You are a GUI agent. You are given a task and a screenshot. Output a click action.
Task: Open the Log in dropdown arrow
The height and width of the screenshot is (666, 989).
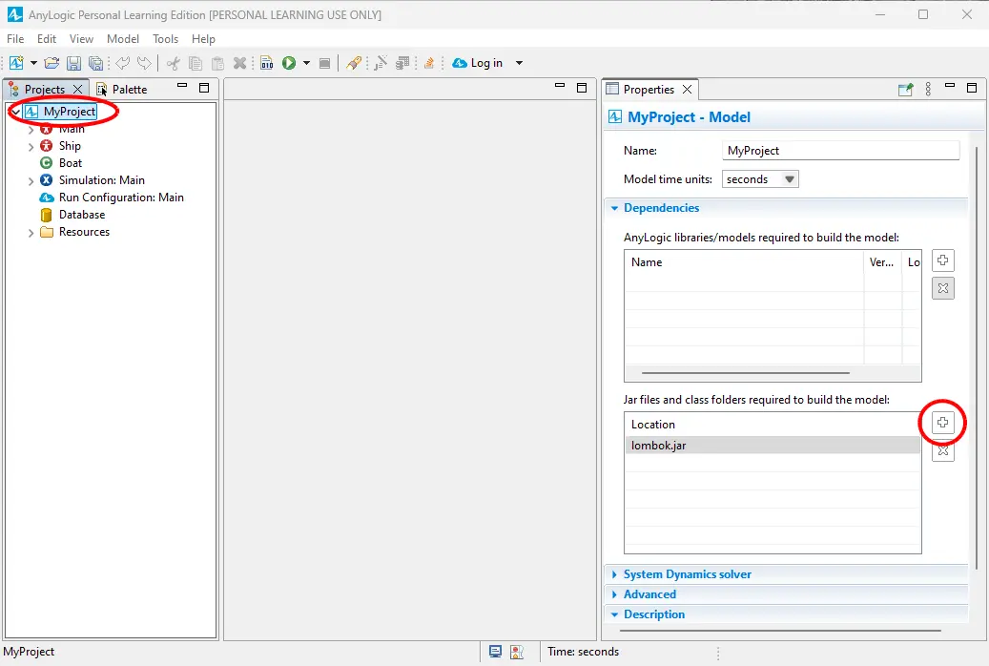tap(519, 63)
